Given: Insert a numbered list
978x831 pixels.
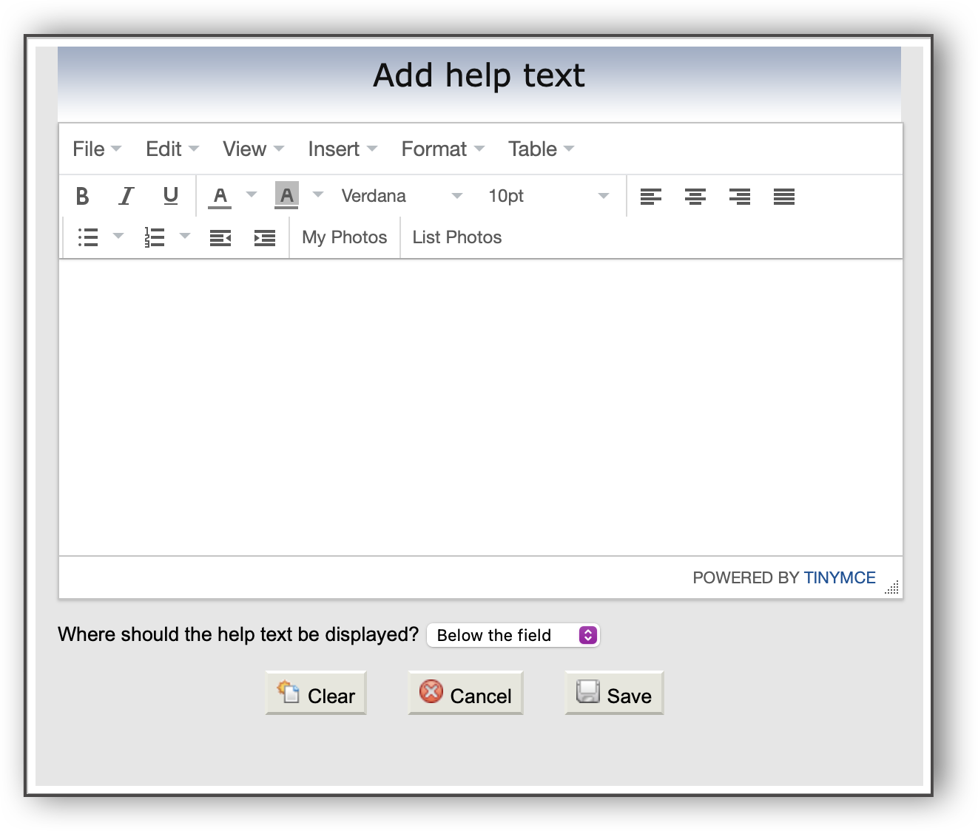Looking at the screenshot, I should [155, 237].
